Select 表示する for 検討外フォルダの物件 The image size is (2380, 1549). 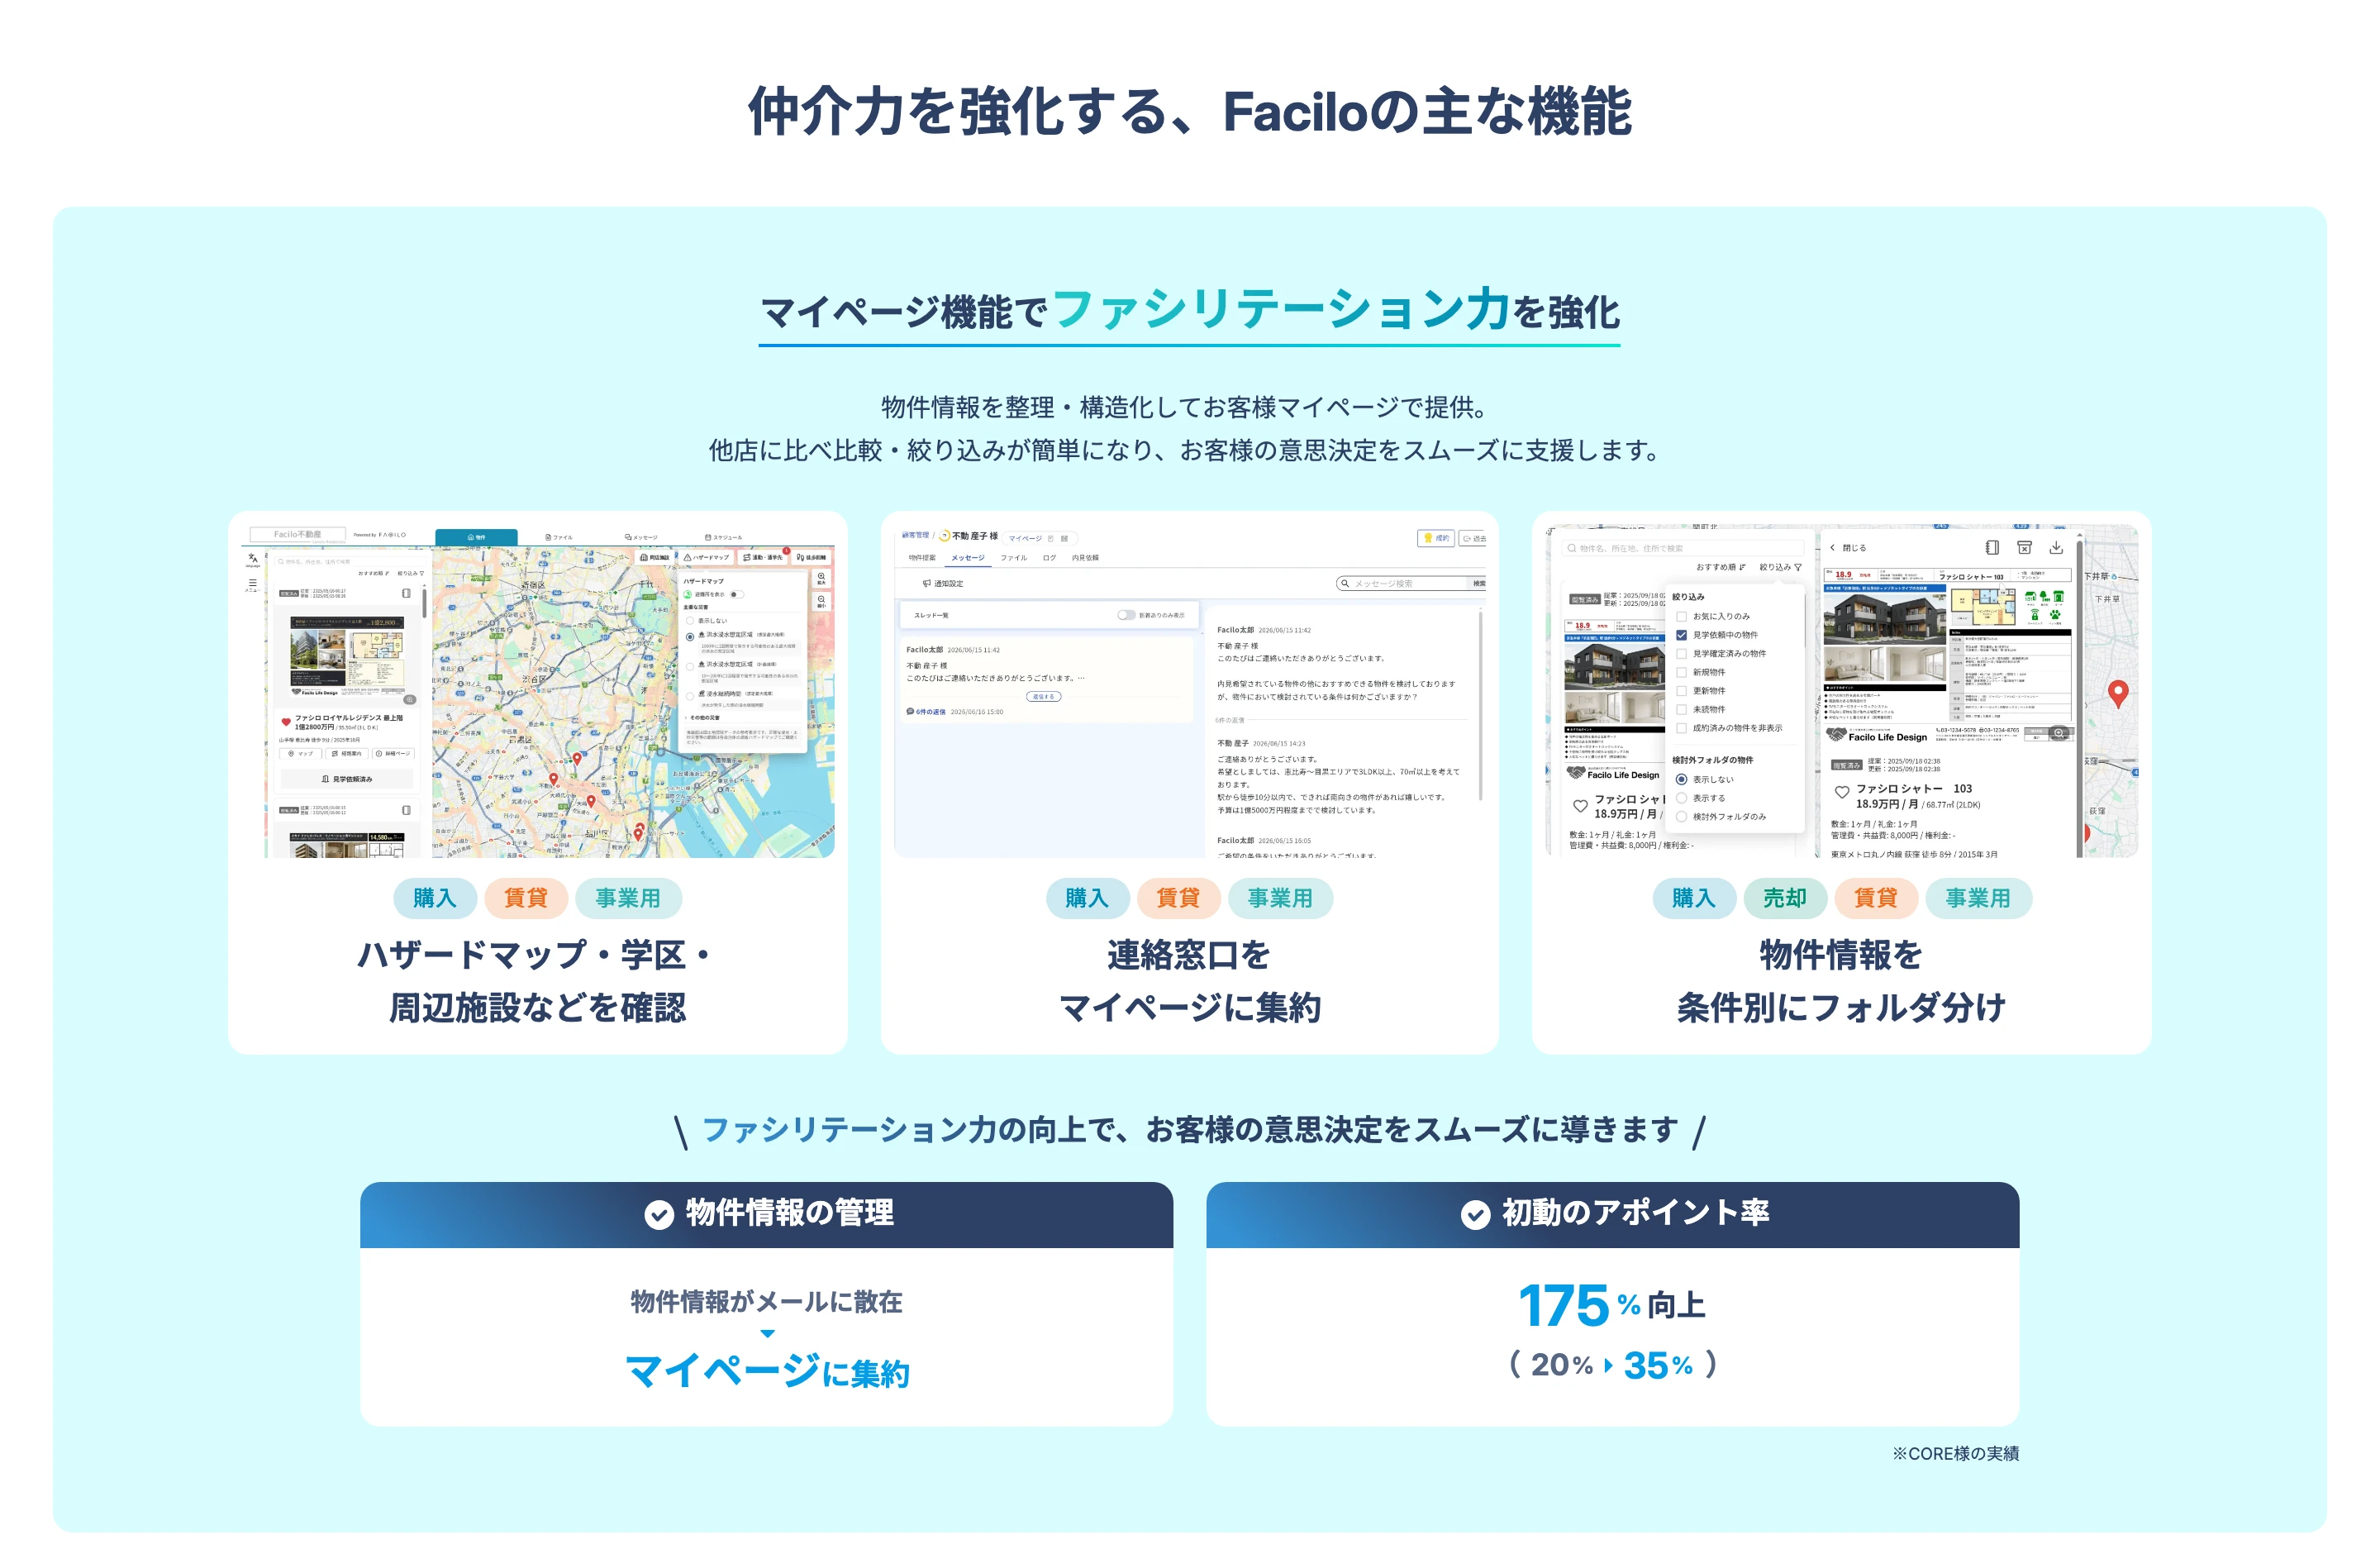click(x=1681, y=798)
